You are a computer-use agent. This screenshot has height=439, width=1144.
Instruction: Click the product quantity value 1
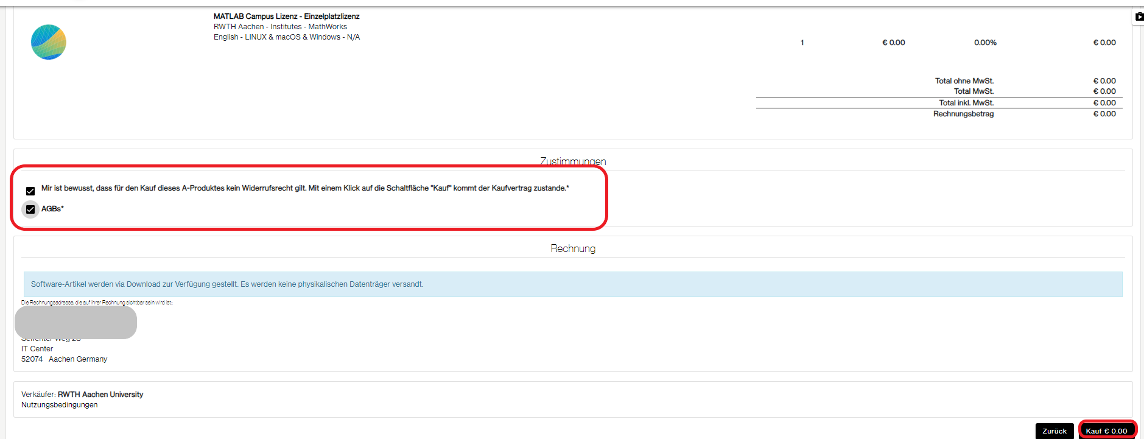tap(802, 43)
